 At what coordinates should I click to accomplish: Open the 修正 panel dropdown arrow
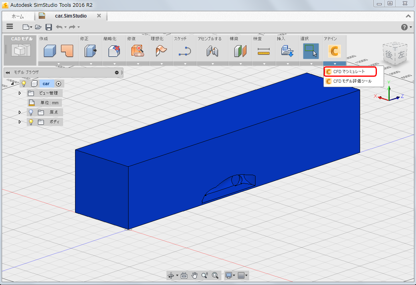click(x=91, y=64)
